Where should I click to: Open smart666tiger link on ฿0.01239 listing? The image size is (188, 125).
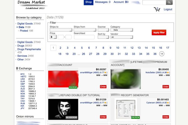click(93, 102)
